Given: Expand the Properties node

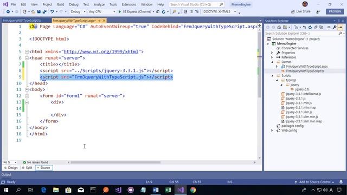Looking at the screenshot, I should tap(272, 53).
